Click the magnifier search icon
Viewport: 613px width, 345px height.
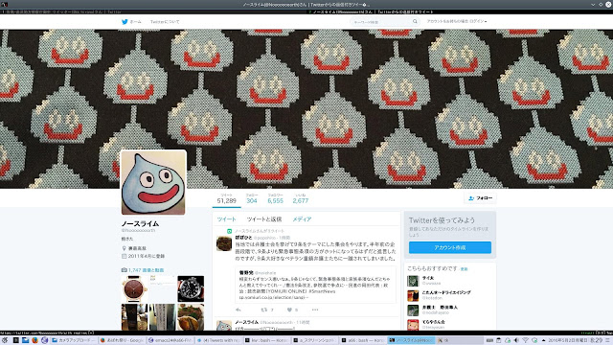415,22
